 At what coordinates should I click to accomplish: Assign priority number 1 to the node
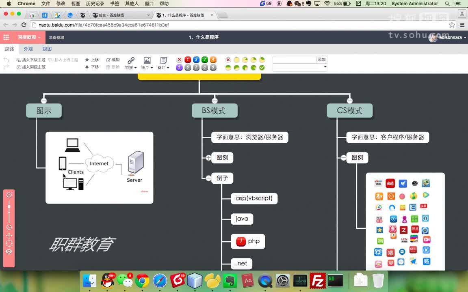point(187,60)
